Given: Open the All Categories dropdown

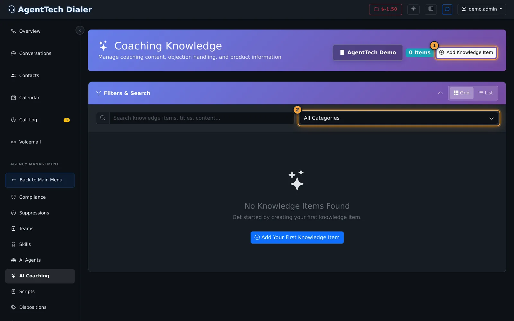Looking at the screenshot, I should coord(399,118).
